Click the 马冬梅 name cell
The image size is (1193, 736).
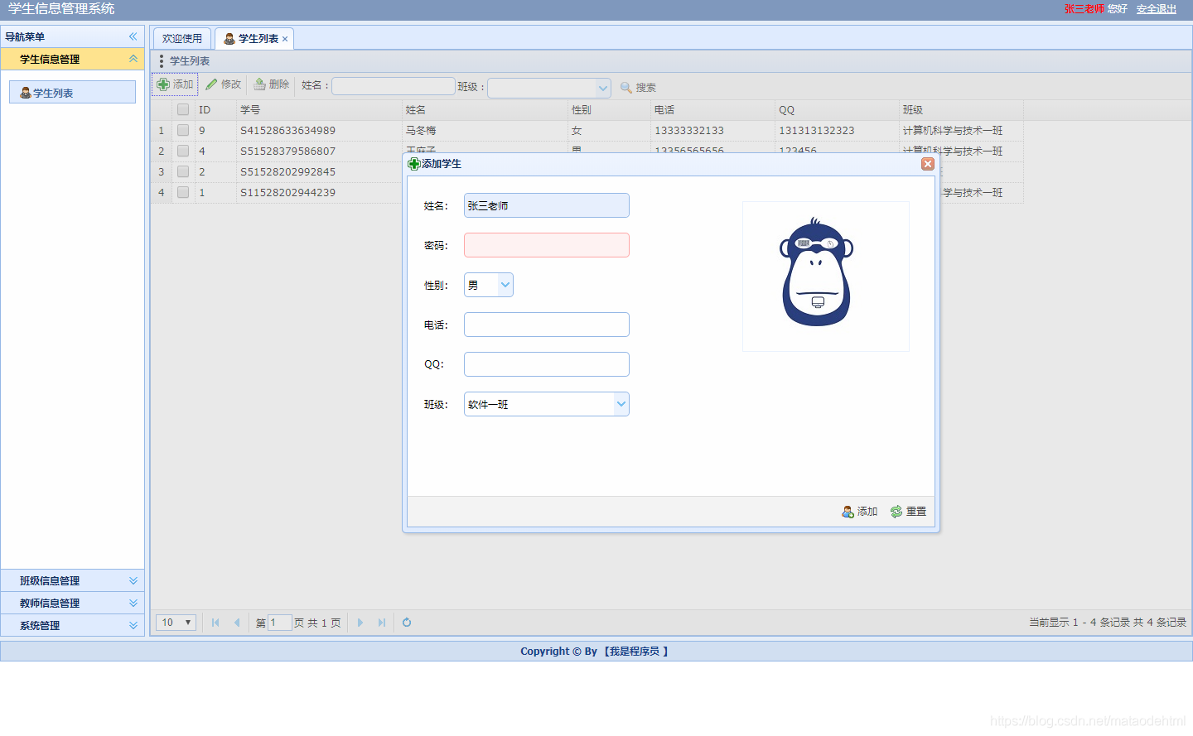[485, 131]
